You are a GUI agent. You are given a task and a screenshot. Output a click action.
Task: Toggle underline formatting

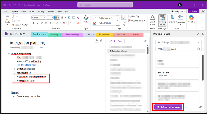pyautogui.click(x=42, y=23)
